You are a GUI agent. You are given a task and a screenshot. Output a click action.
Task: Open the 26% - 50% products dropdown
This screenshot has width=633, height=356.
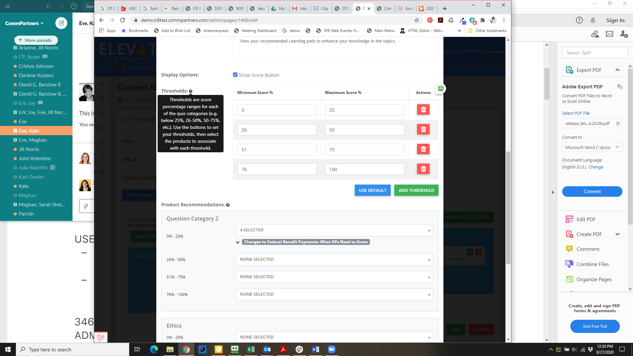click(334, 259)
